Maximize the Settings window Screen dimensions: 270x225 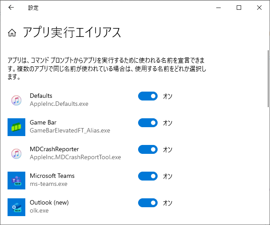pos(239,8)
